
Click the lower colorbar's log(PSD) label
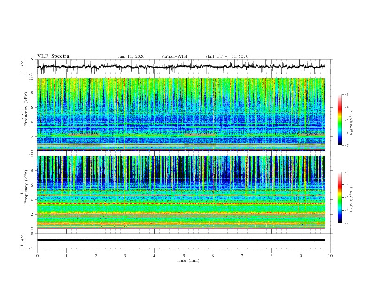click(x=352, y=200)
